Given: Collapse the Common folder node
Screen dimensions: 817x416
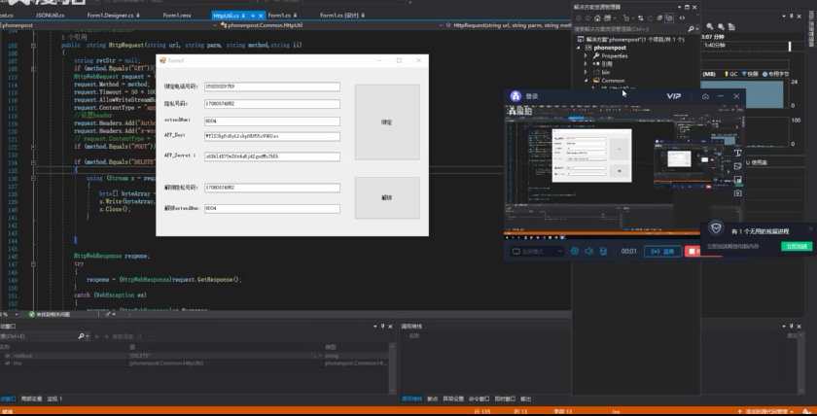Looking at the screenshot, I should click(586, 80).
